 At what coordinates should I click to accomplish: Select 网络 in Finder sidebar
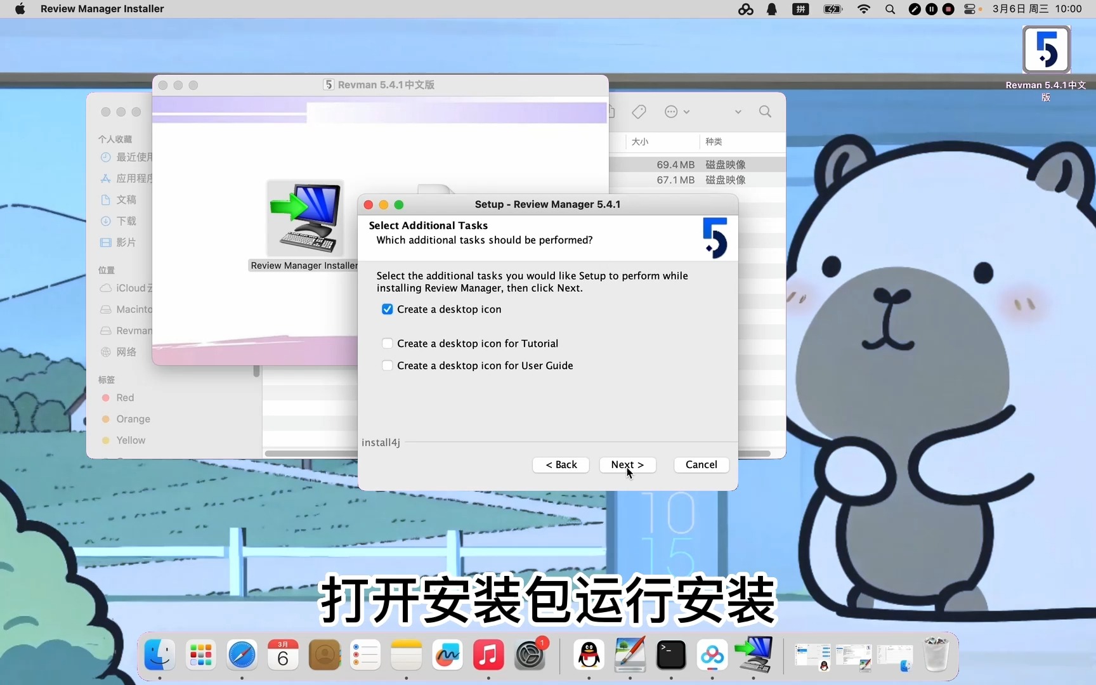(119, 352)
